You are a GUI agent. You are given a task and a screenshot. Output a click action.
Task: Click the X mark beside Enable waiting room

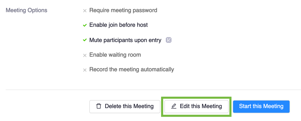click(x=85, y=55)
